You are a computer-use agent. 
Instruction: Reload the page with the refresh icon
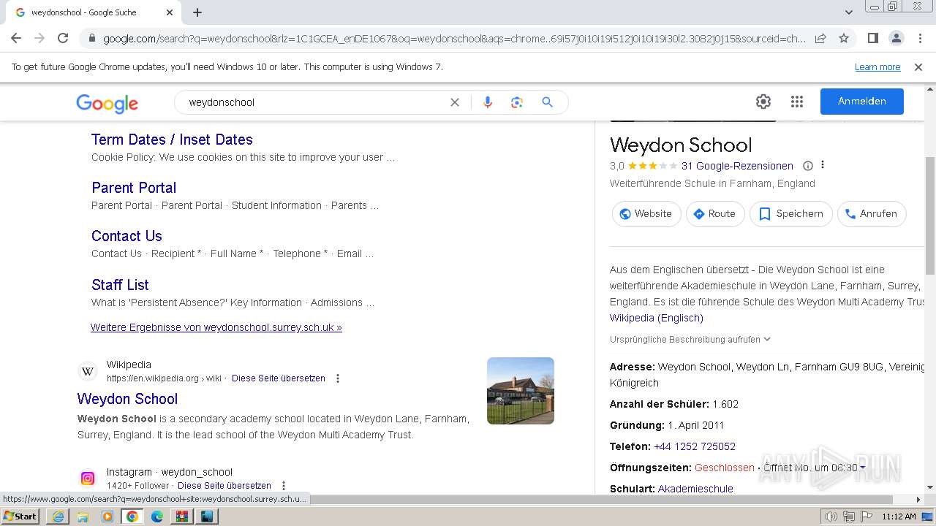(x=63, y=38)
